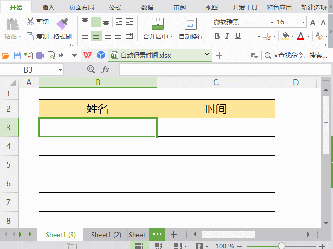Viewport: 333px width, 249px height.
Task: Click the Merge and Center icon
Action: (158, 23)
